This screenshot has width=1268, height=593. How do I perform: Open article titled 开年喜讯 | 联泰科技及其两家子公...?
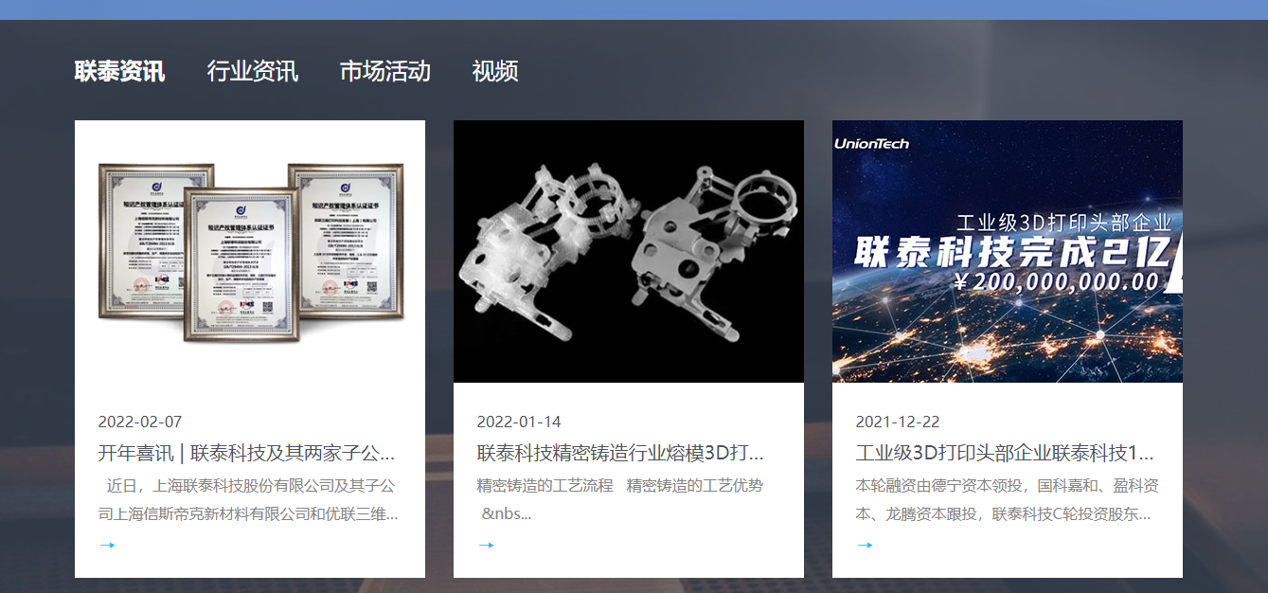(247, 453)
